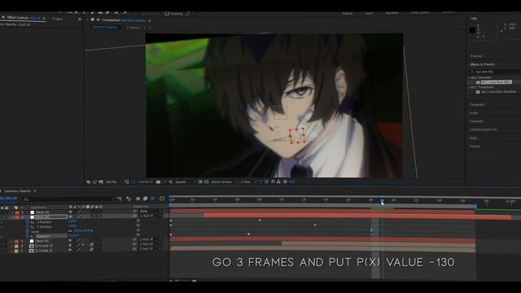Switch to the Project panel tab
The height and width of the screenshot is (293, 521).
click(x=58, y=19)
